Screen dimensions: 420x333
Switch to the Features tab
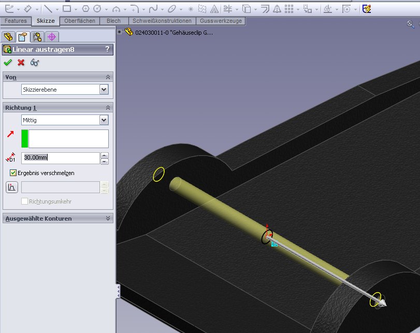point(16,21)
